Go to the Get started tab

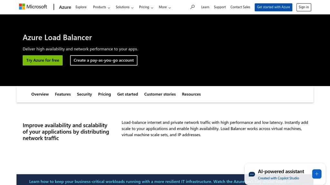[x=128, y=94]
